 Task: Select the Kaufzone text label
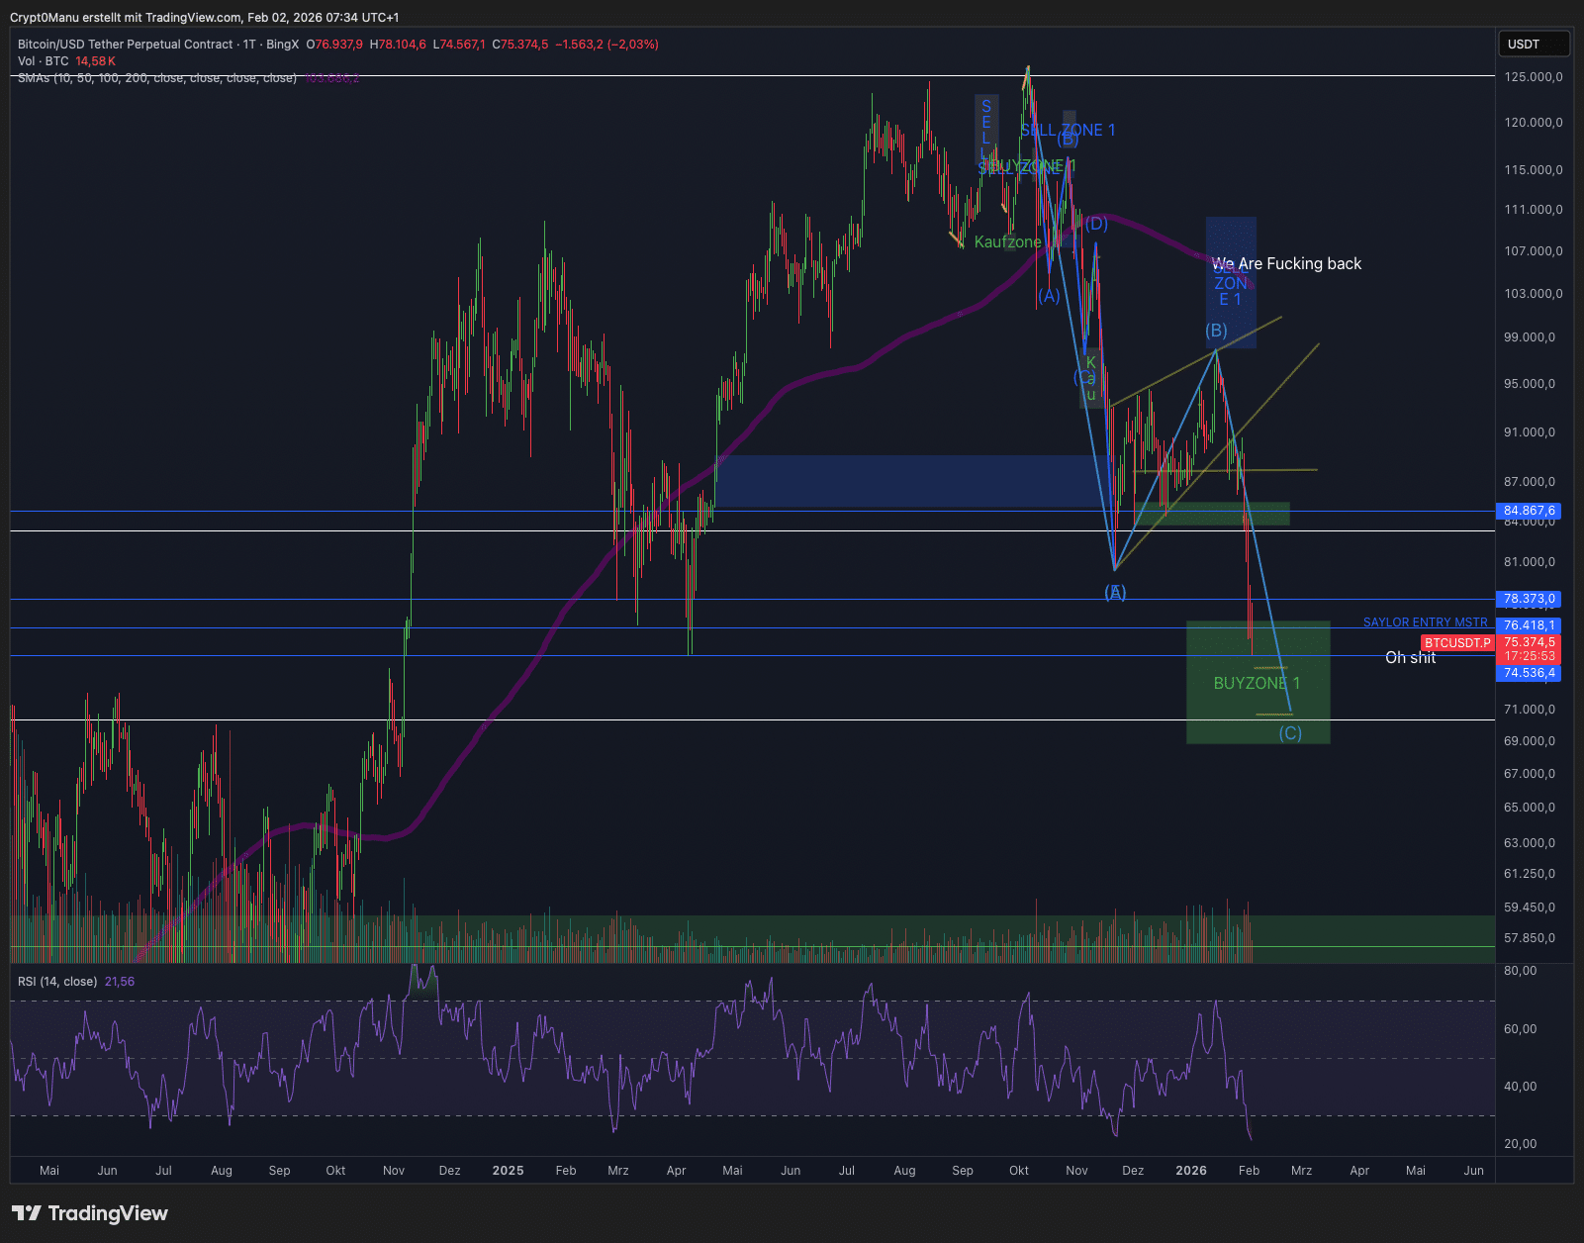pyautogui.click(x=1007, y=242)
